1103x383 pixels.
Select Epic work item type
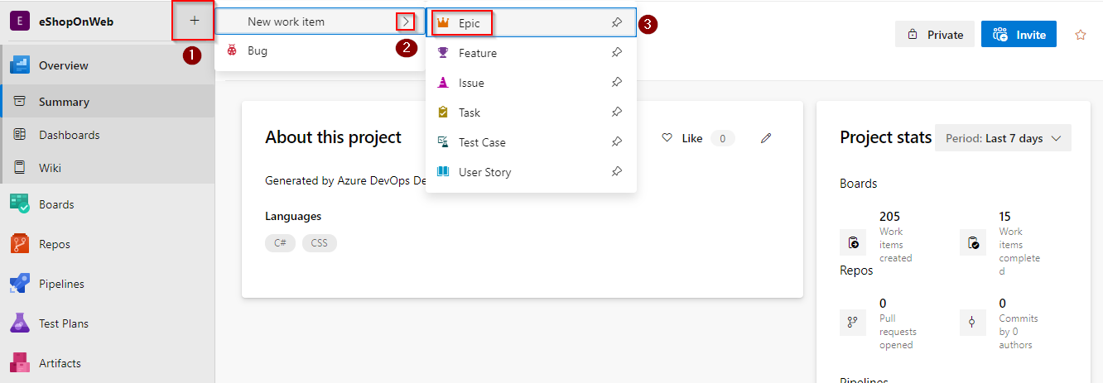coord(531,23)
